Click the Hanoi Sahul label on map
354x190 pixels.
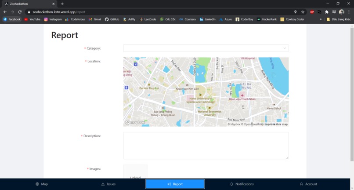point(274,108)
